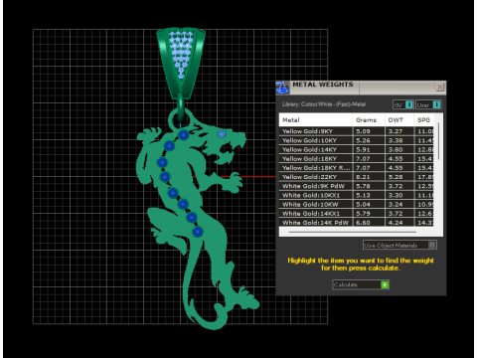Click the 8.21 grams value
Viewport: 477px width, 358px height.
coord(363,177)
